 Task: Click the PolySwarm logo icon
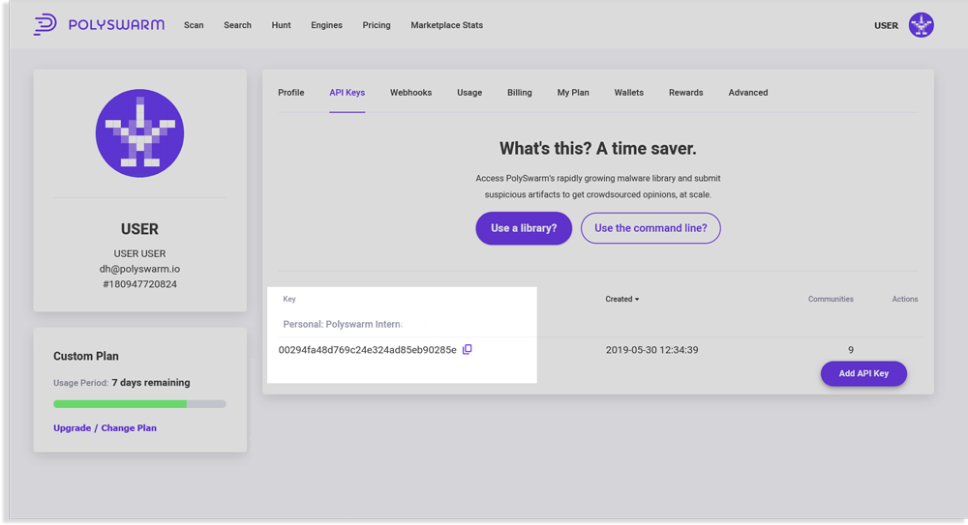click(45, 25)
